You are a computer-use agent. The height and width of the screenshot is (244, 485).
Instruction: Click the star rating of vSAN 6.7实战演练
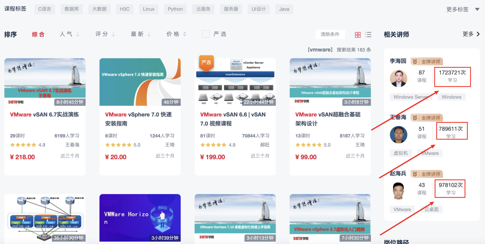[23, 145]
